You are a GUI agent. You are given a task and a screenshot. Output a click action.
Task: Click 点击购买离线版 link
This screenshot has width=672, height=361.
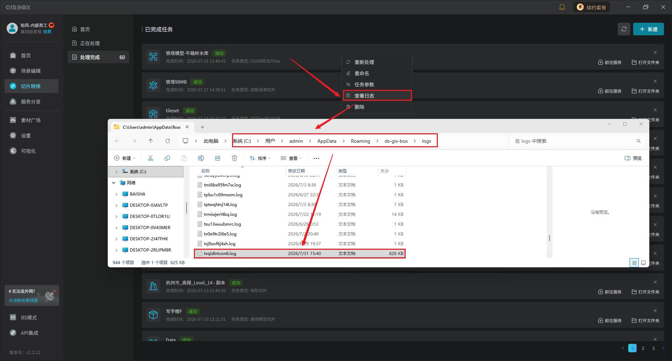[x=23, y=300]
